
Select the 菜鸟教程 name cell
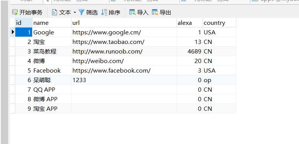(x=52, y=51)
